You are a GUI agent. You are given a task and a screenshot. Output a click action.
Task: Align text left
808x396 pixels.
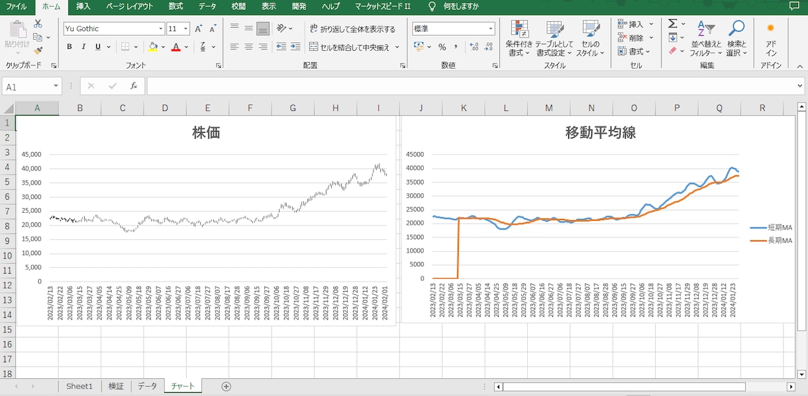[234, 47]
